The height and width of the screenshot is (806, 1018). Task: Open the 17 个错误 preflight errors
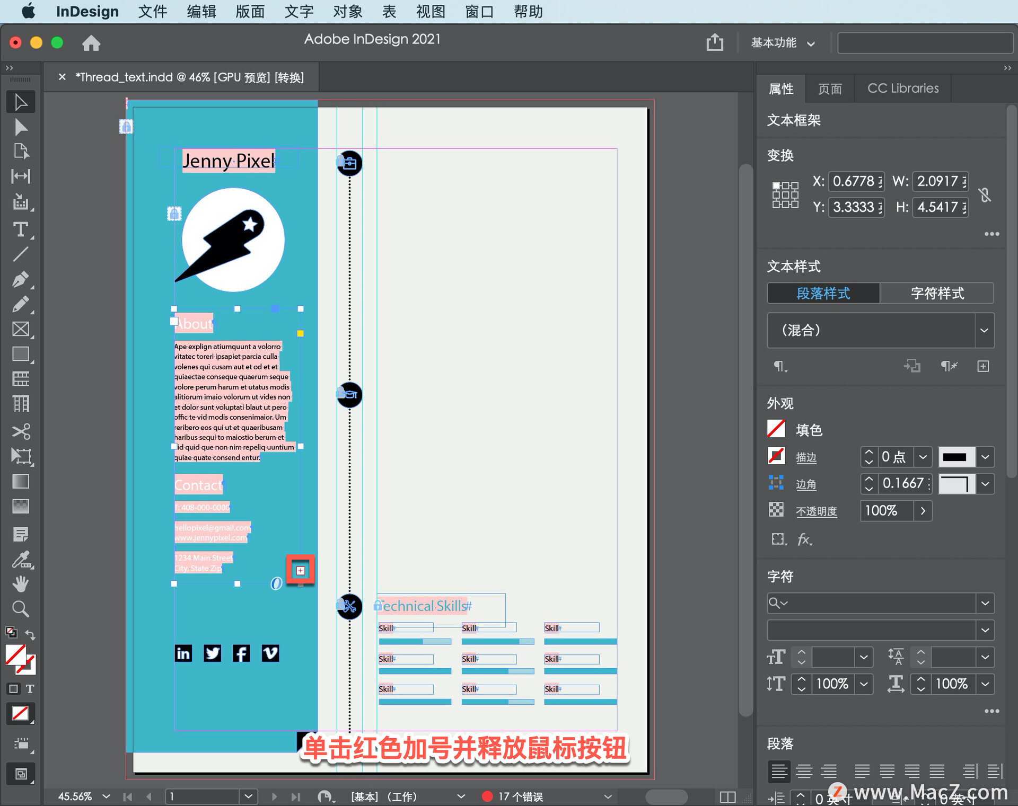click(520, 796)
